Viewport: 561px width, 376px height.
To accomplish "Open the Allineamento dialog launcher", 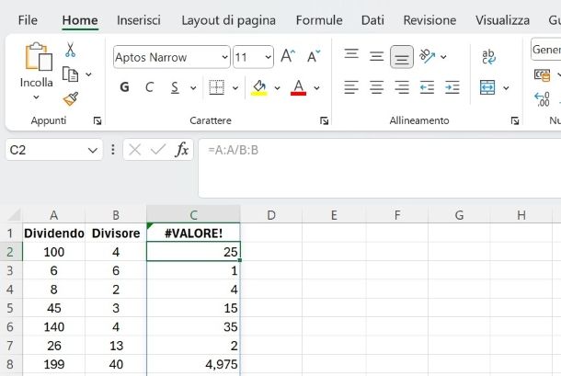I will point(515,121).
